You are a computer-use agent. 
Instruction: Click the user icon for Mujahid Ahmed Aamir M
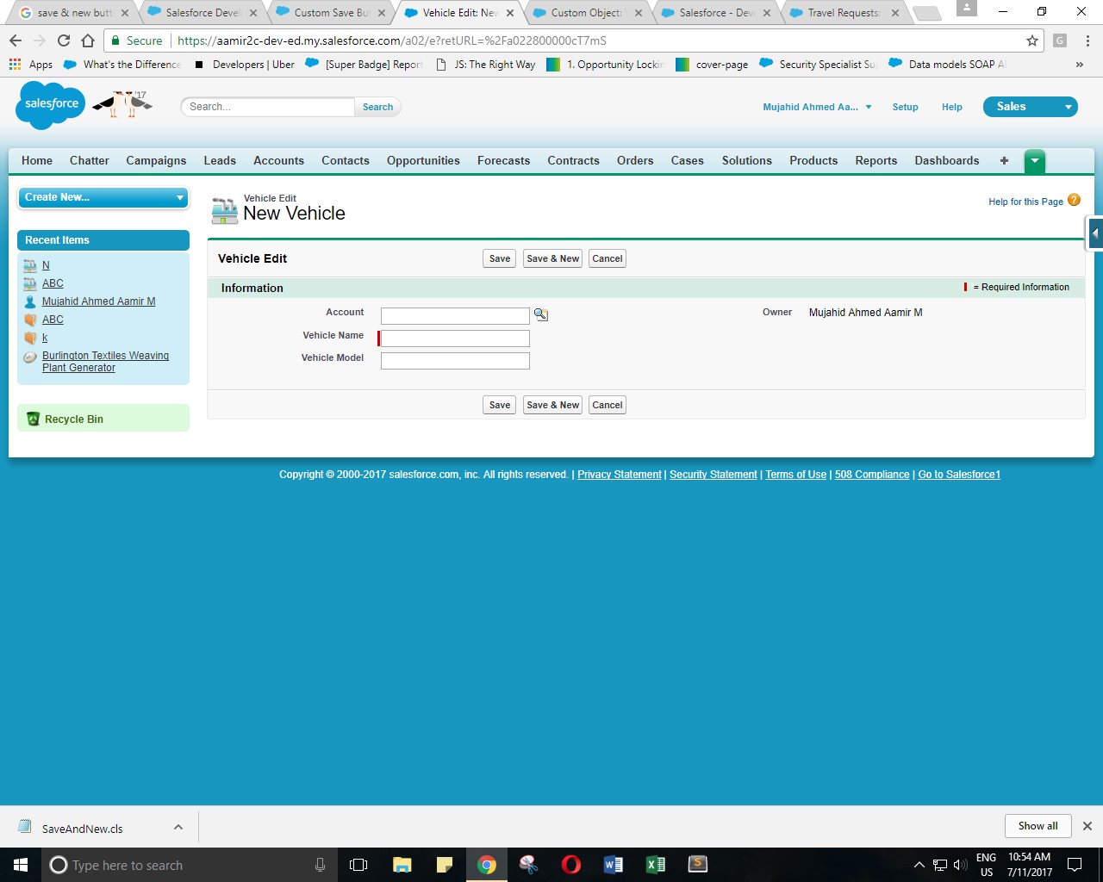click(x=30, y=301)
